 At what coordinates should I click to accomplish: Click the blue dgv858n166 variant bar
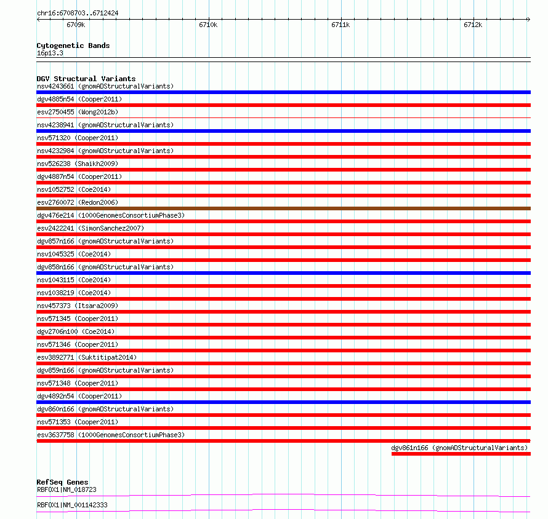283,273
